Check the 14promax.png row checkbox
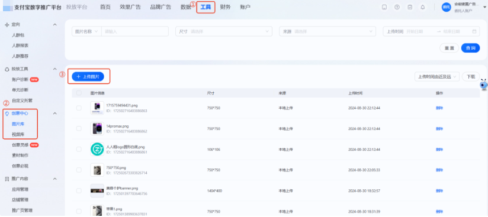488x217 pixels. click(79, 128)
